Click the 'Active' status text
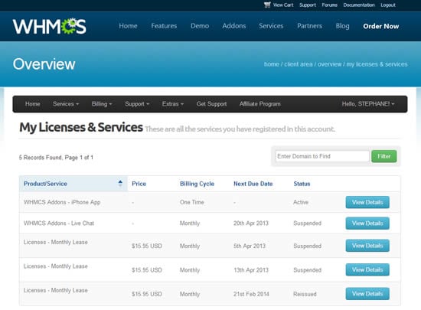 pos(301,202)
